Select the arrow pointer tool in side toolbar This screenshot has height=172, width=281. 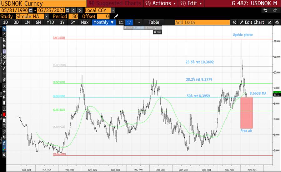tap(4, 29)
